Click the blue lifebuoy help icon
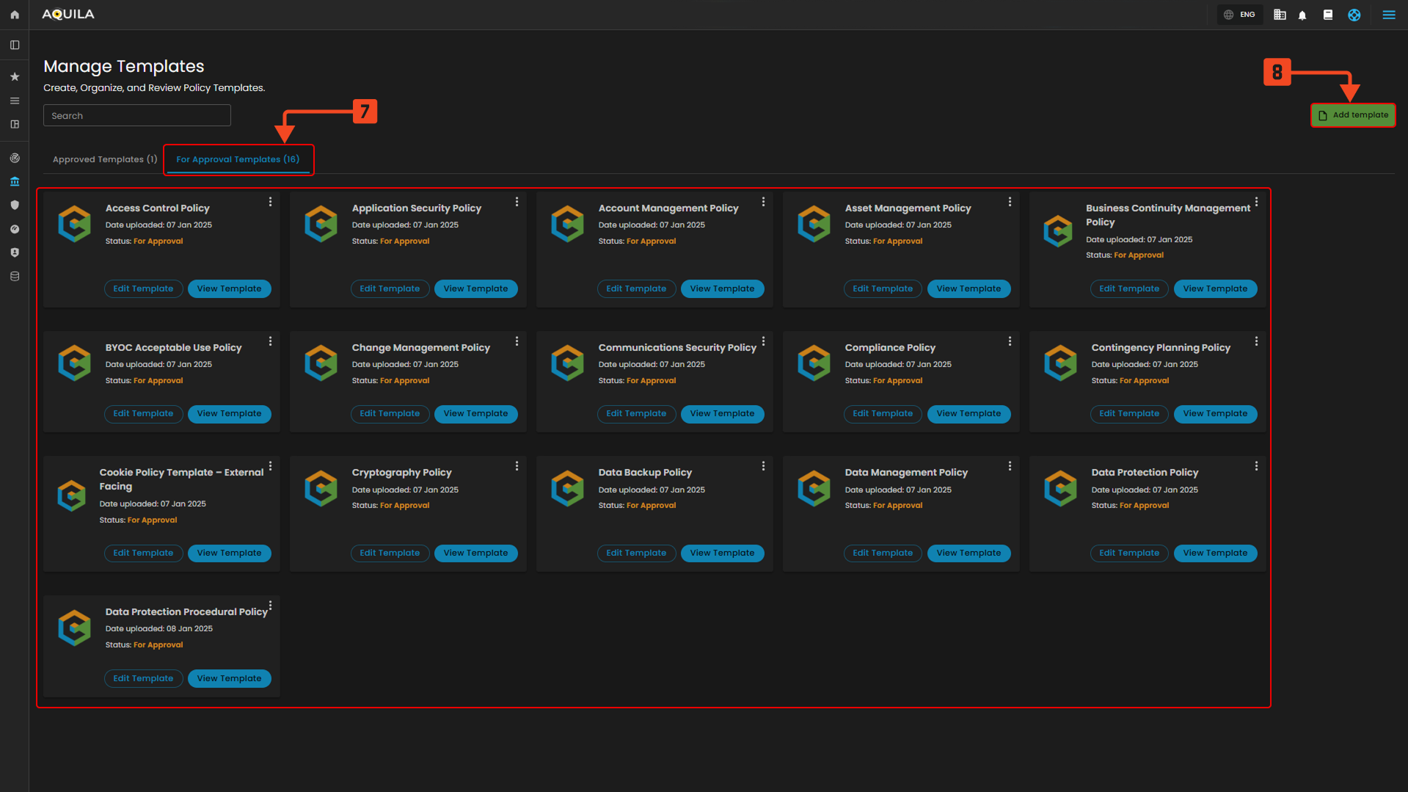The width and height of the screenshot is (1408, 792). coord(1354,15)
